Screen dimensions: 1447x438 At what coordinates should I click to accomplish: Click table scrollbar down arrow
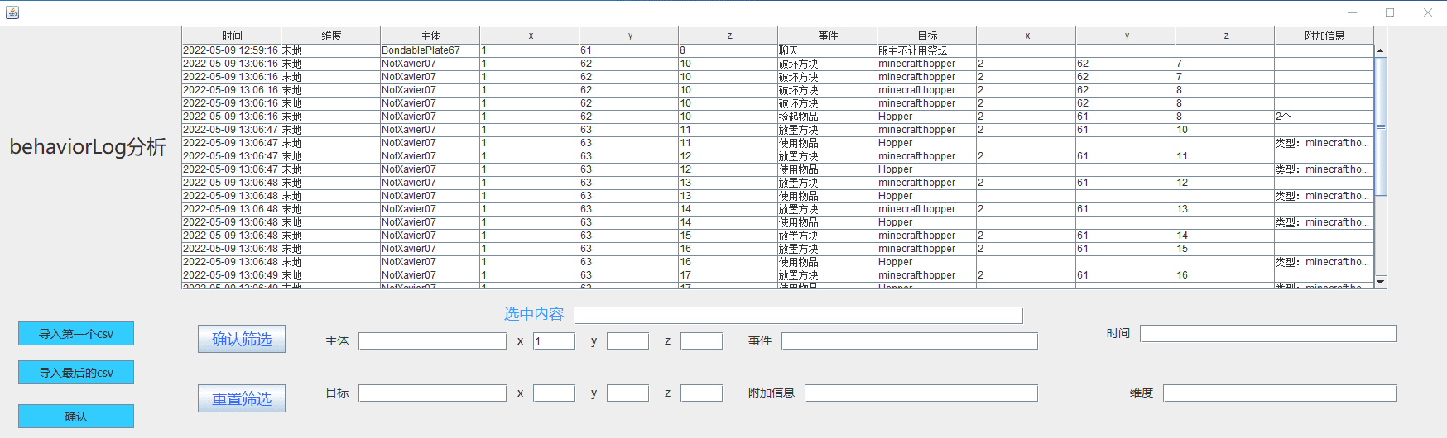point(1380,282)
